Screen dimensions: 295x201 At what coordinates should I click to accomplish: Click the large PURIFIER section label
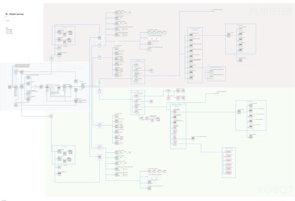tap(271, 12)
